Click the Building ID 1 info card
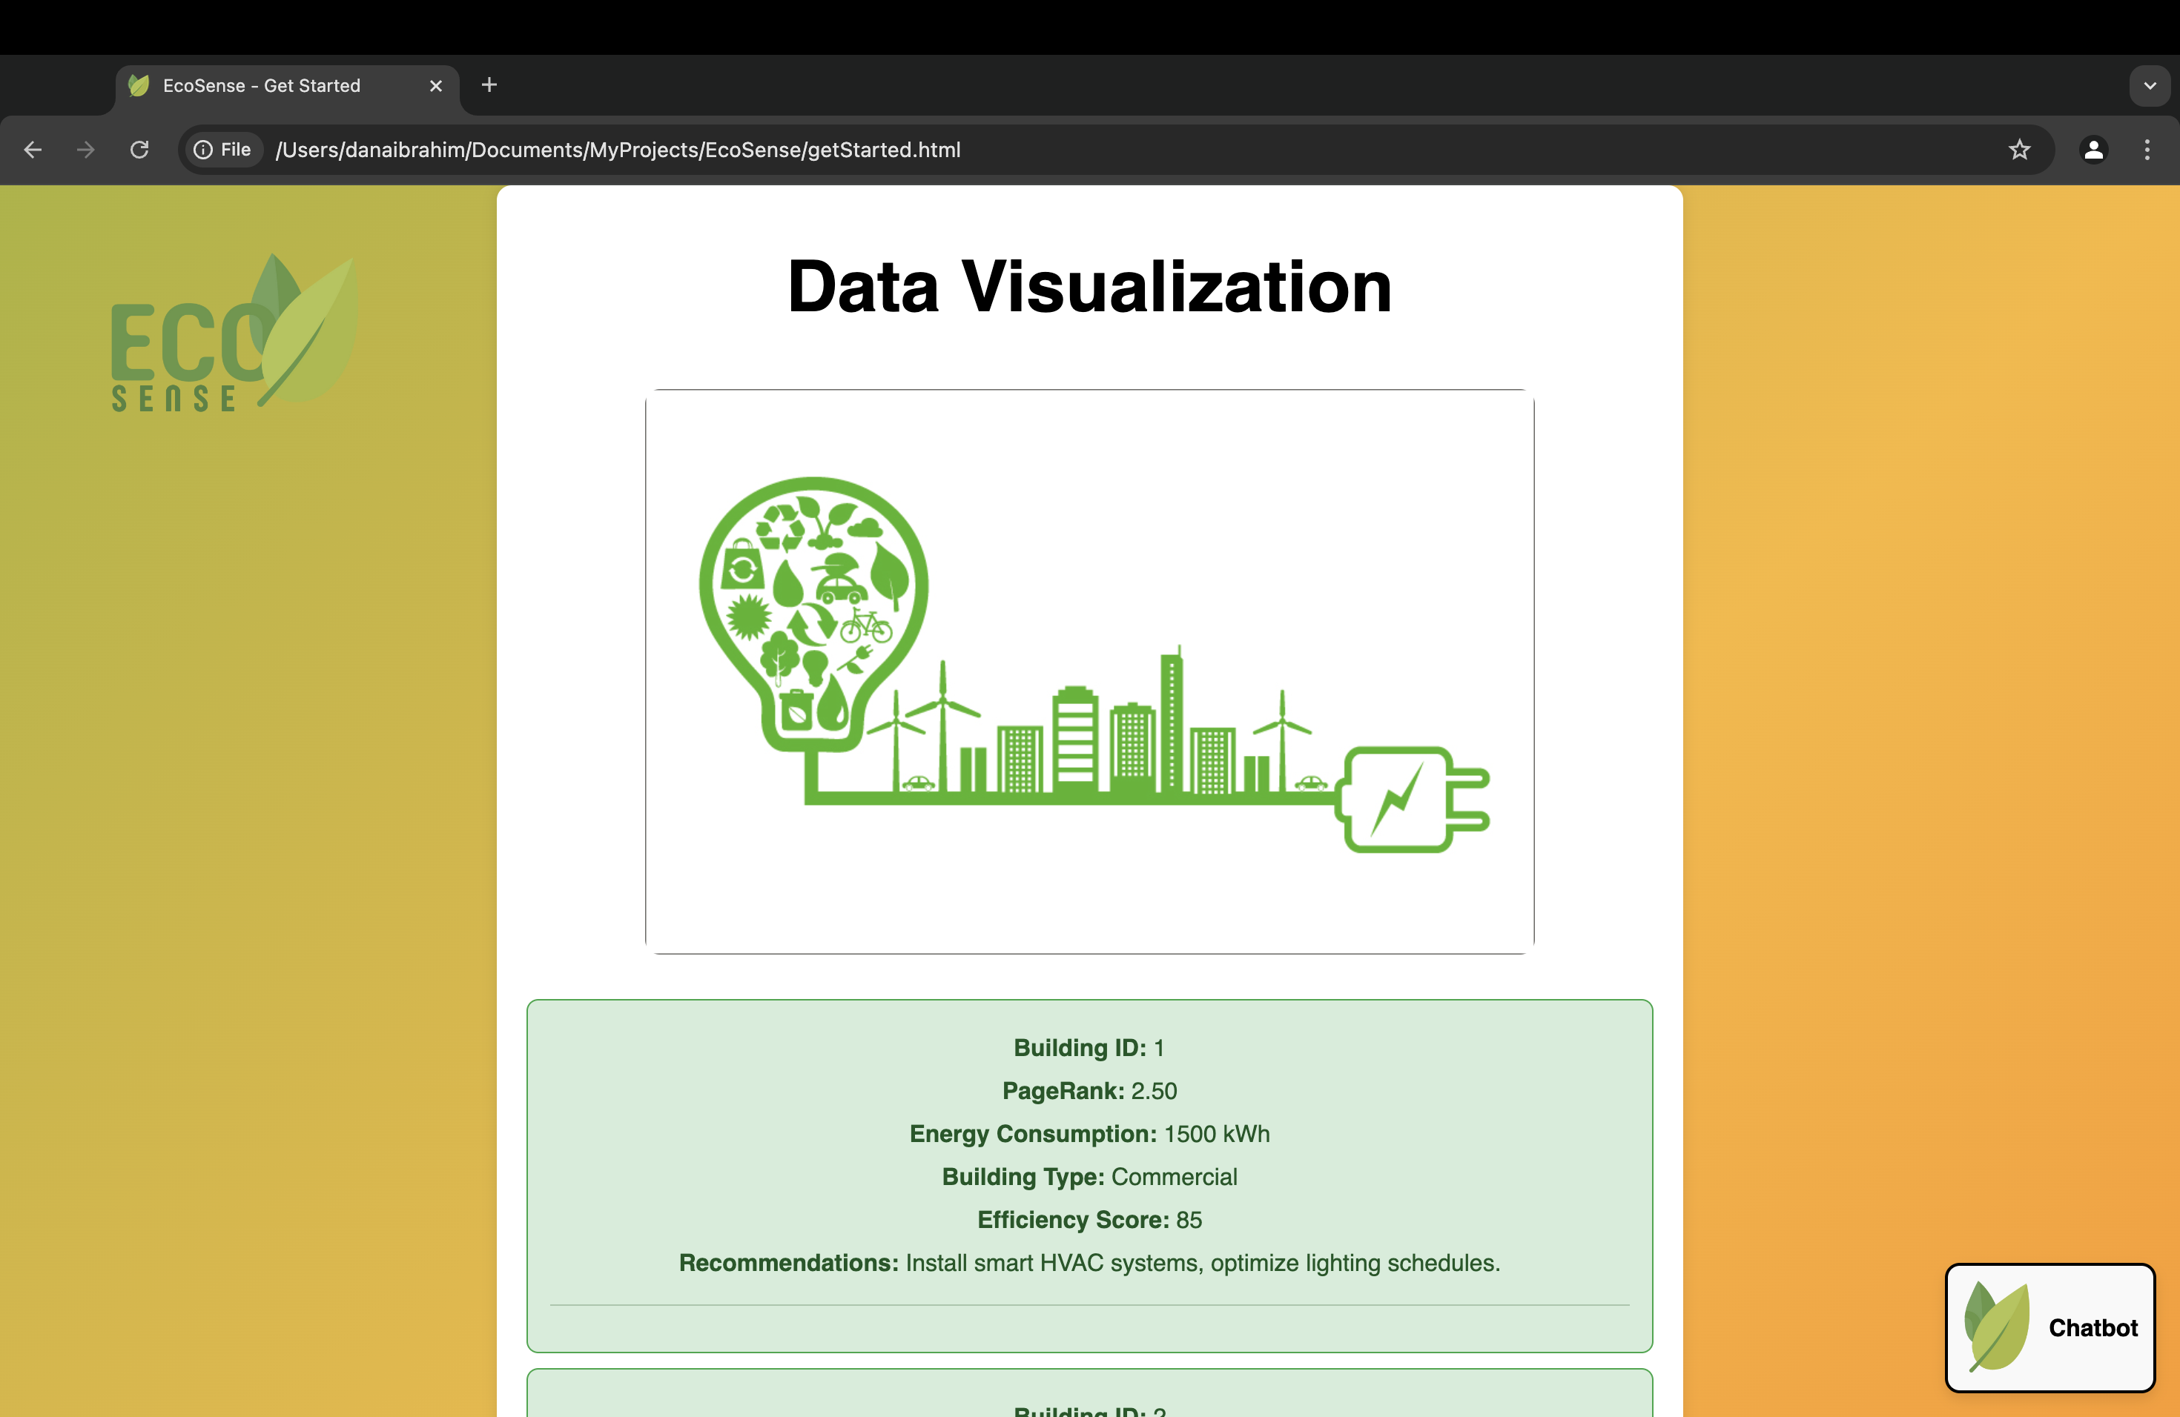This screenshot has height=1417, width=2180. (x=1089, y=1175)
